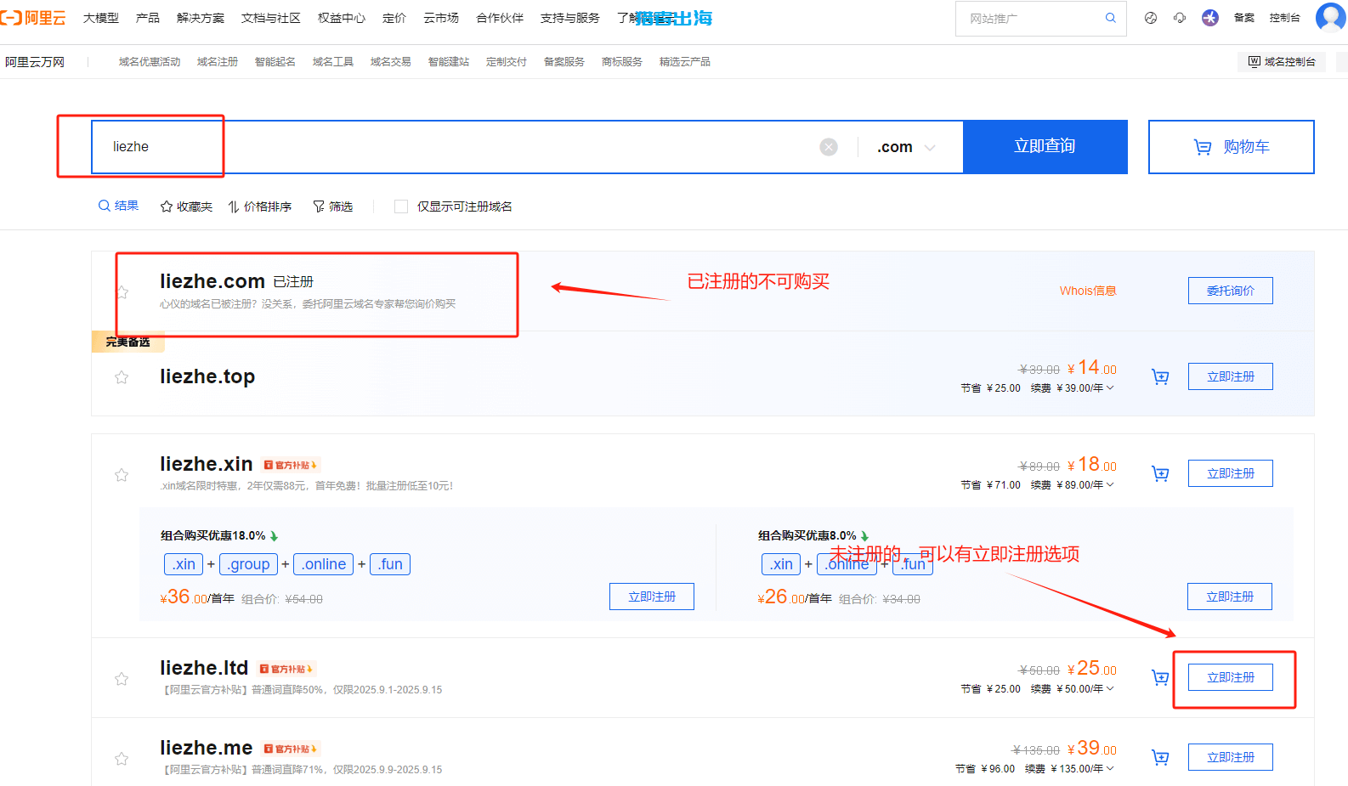This screenshot has width=1348, height=786.
Task: Toggle 仅显示可注册域名 checkbox
Action: 401,206
